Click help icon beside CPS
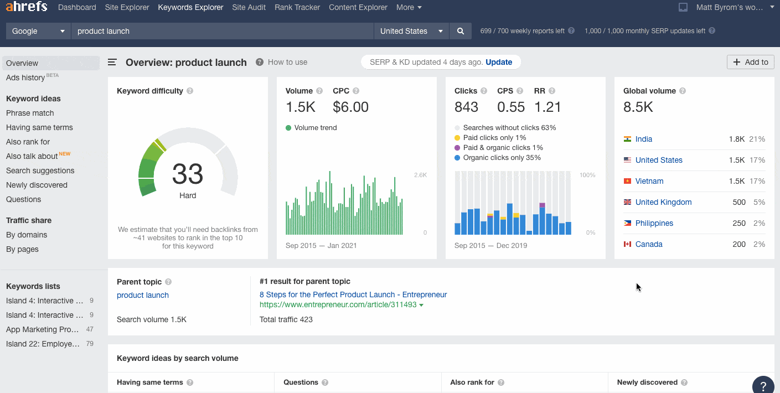The width and height of the screenshot is (780, 393). pyautogui.click(x=520, y=91)
